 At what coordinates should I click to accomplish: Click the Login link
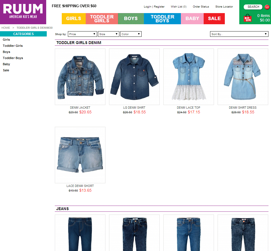click(147, 7)
